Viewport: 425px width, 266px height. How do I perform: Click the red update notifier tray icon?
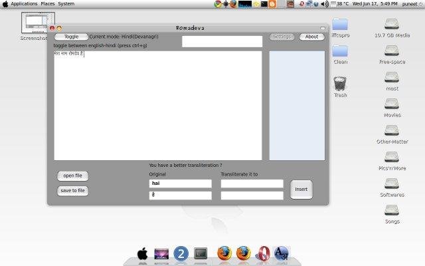click(301, 4)
